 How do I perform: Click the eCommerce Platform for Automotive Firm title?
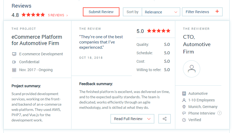[37, 40]
